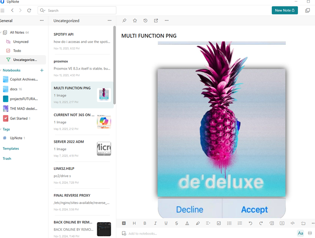The width and height of the screenshot is (315, 238).
Task: Pick the text color tool
Action: coord(187,223)
